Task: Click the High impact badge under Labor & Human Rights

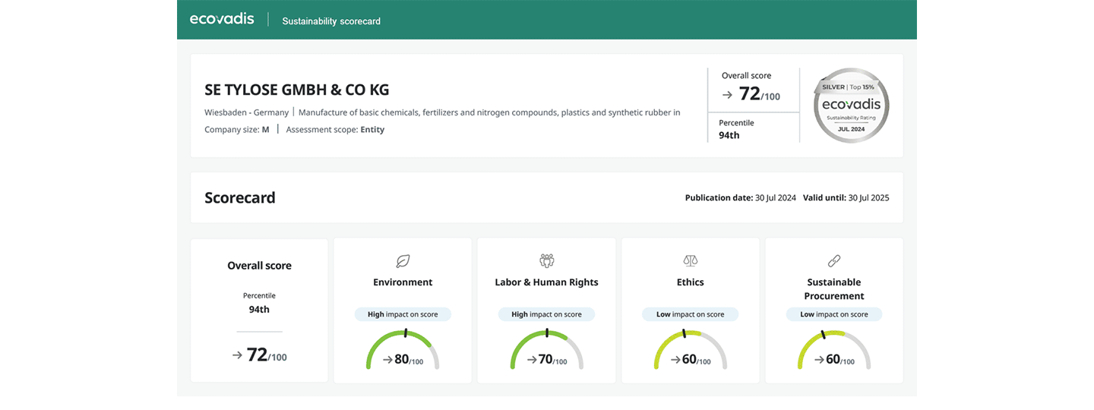Action: click(x=546, y=314)
